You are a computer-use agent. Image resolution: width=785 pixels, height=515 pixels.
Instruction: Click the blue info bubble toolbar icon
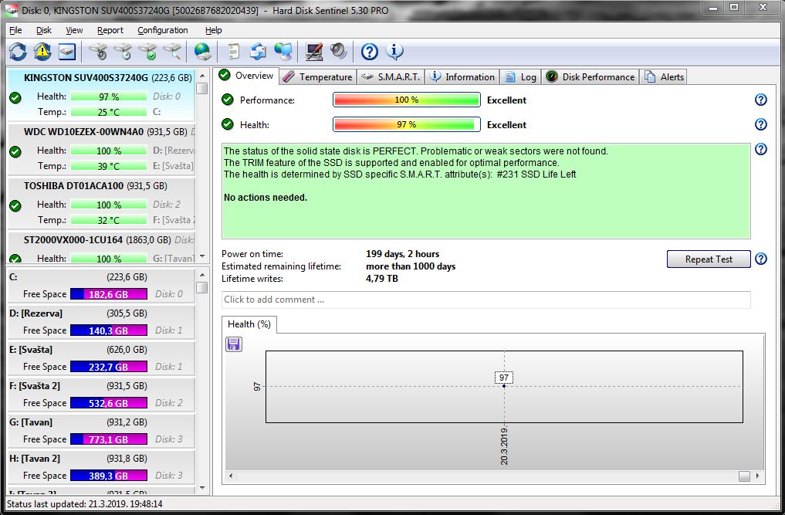point(394,51)
